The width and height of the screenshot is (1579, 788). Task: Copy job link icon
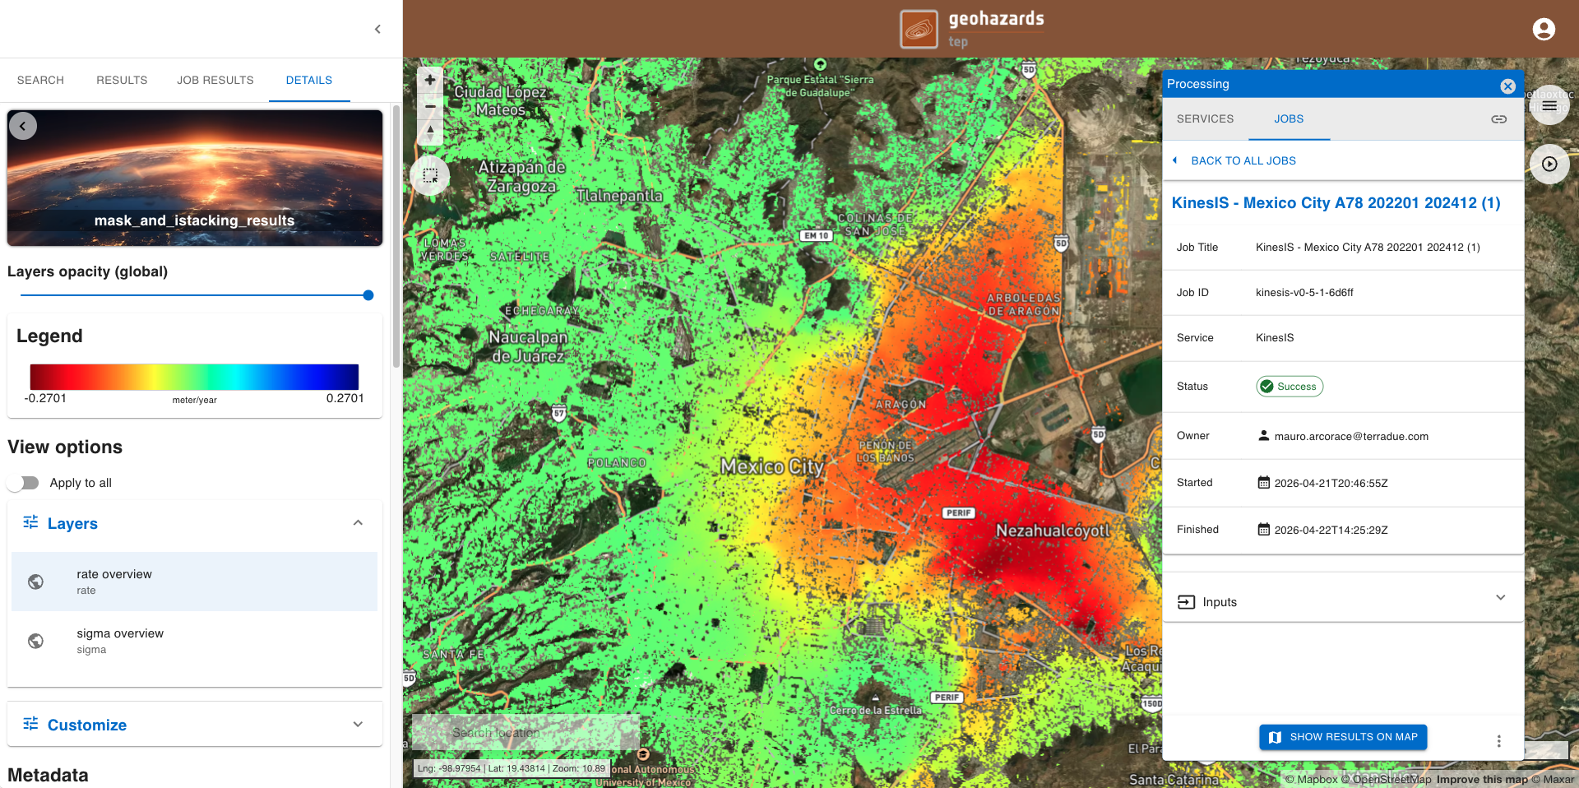click(1499, 119)
